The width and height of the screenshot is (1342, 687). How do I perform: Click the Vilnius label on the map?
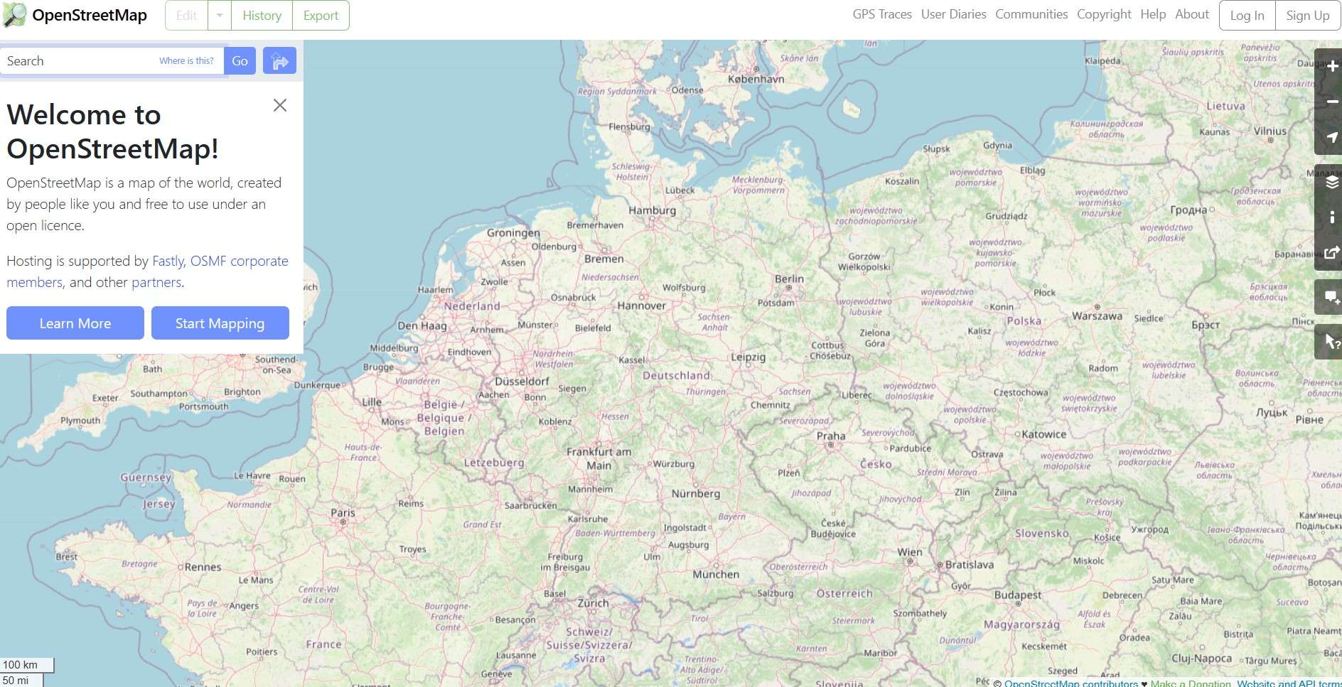(x=1270, y=131)
